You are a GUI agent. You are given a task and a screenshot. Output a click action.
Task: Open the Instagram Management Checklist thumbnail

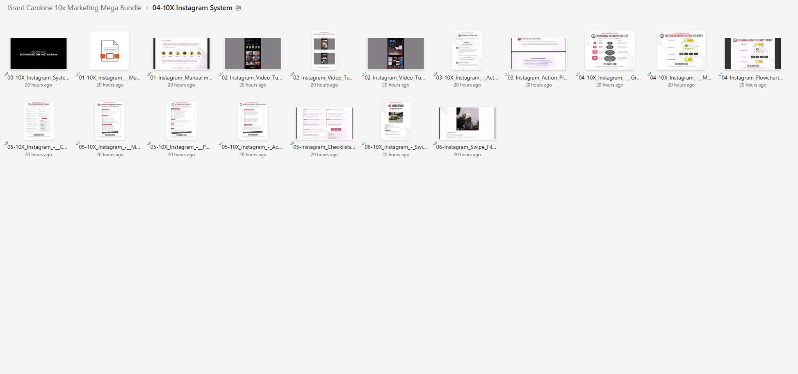[x=109, y=121]
